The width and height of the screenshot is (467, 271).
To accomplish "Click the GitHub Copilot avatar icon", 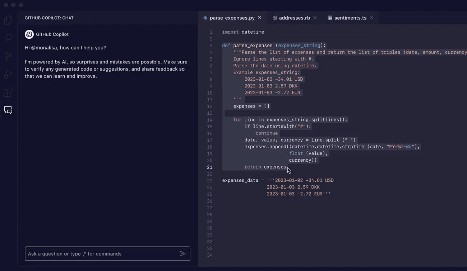I will [29, 34].
